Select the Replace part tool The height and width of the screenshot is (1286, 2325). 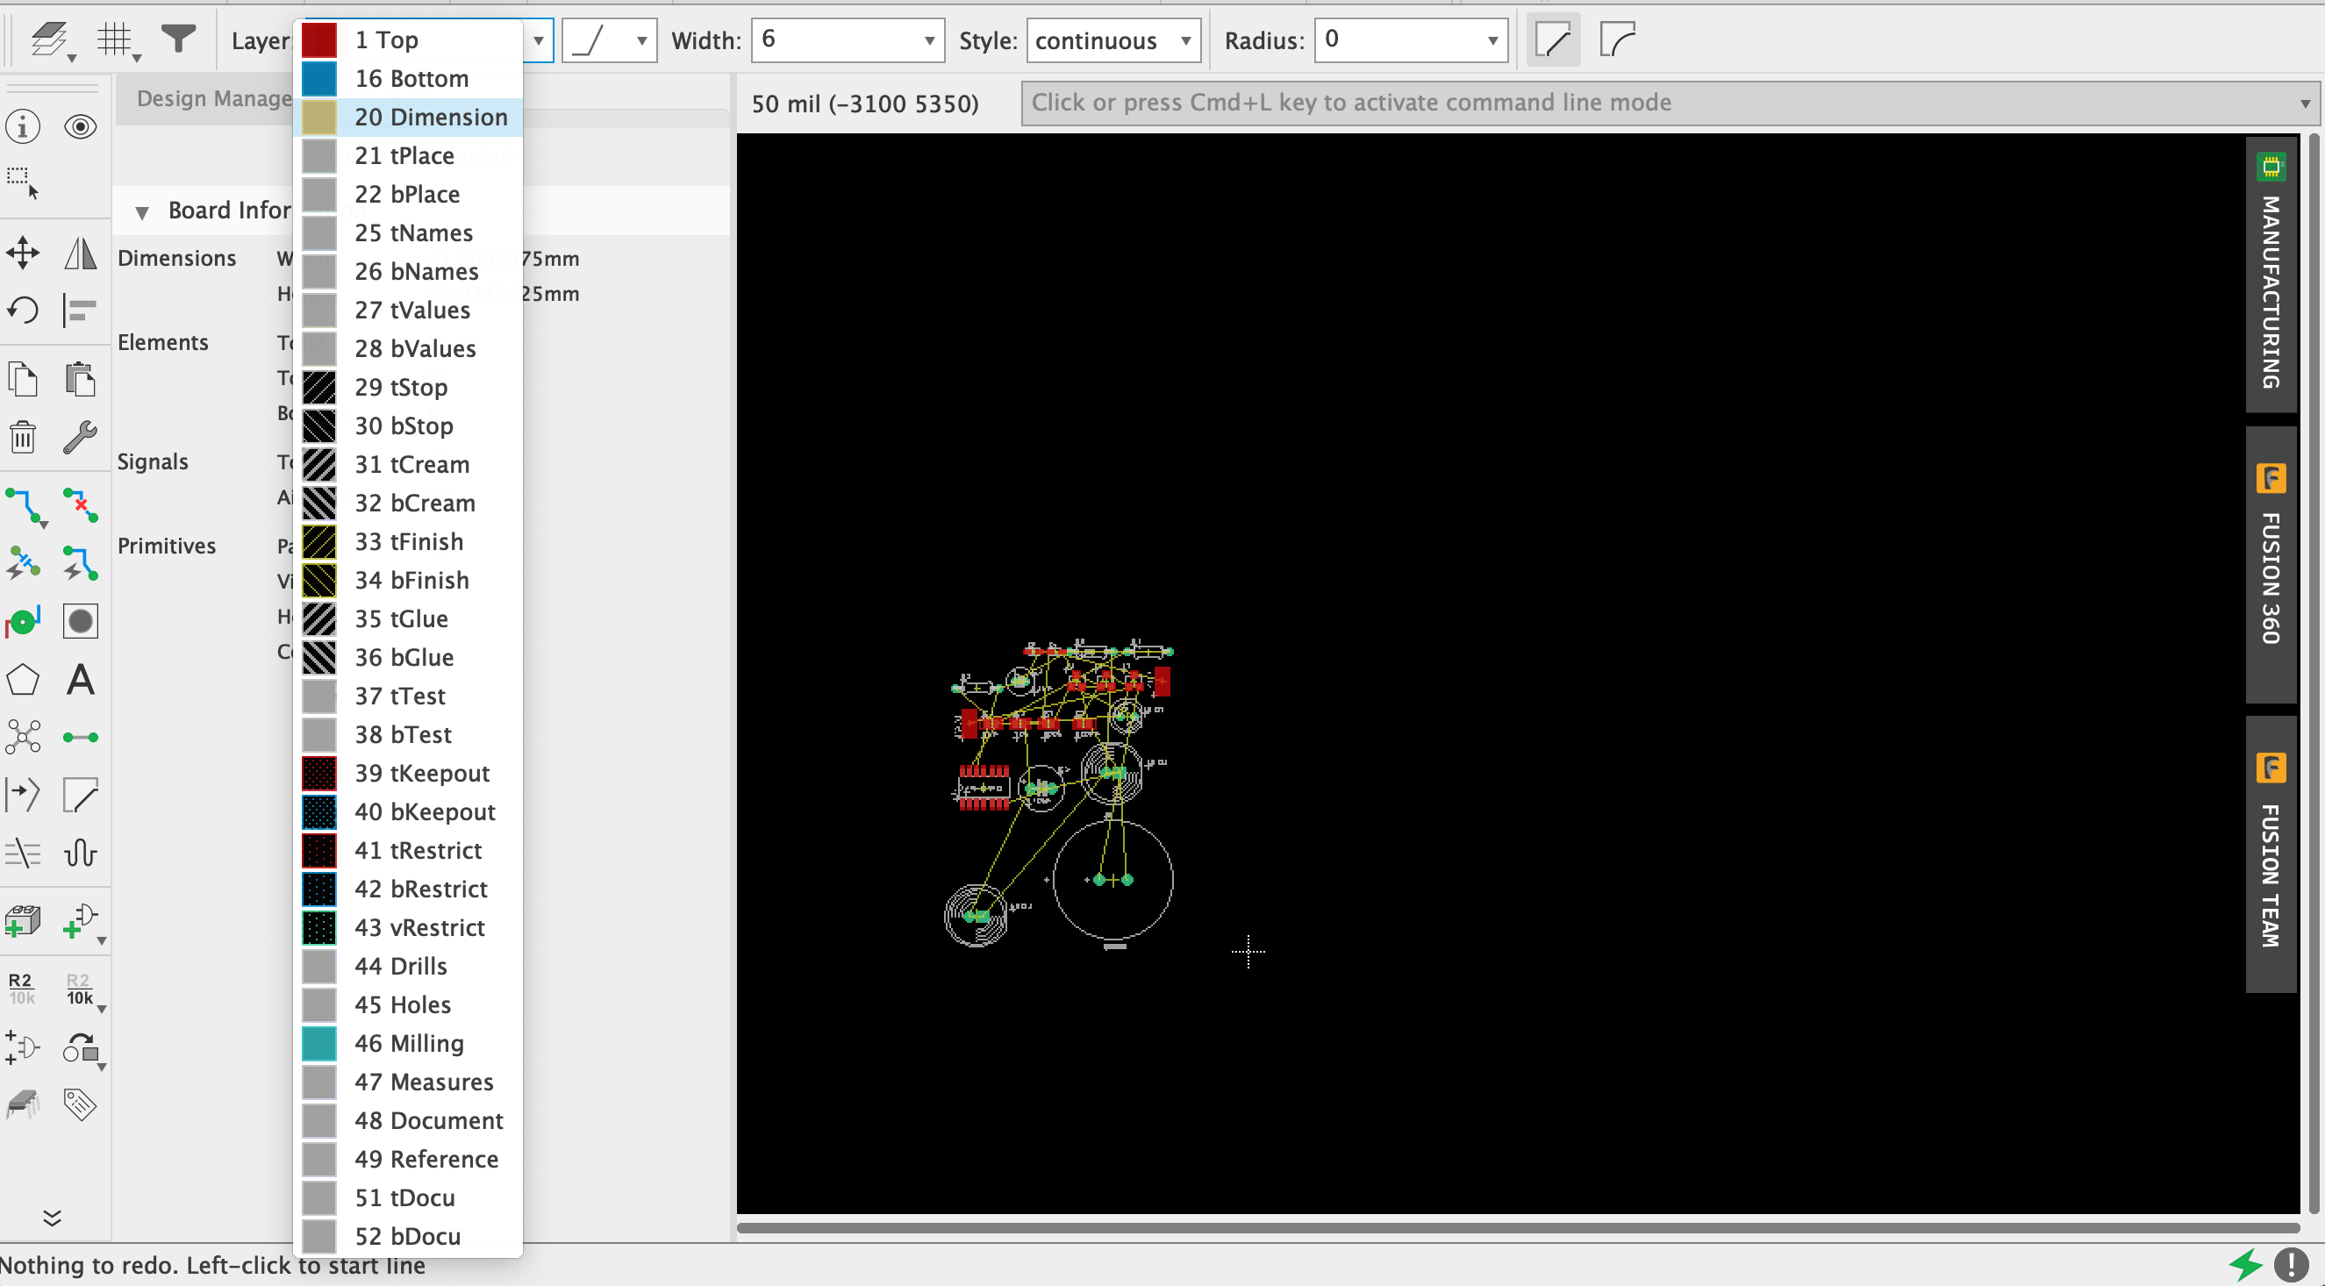[x=81, y=1048]
